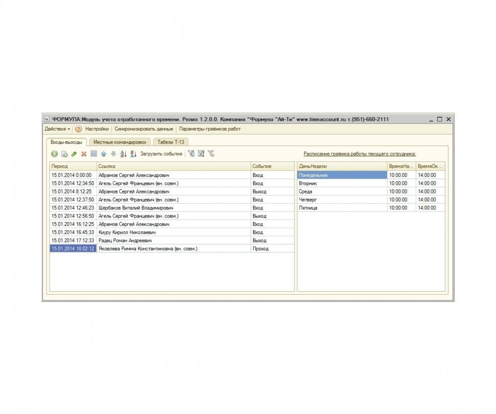Click the pencil Edit record icon

74,154
